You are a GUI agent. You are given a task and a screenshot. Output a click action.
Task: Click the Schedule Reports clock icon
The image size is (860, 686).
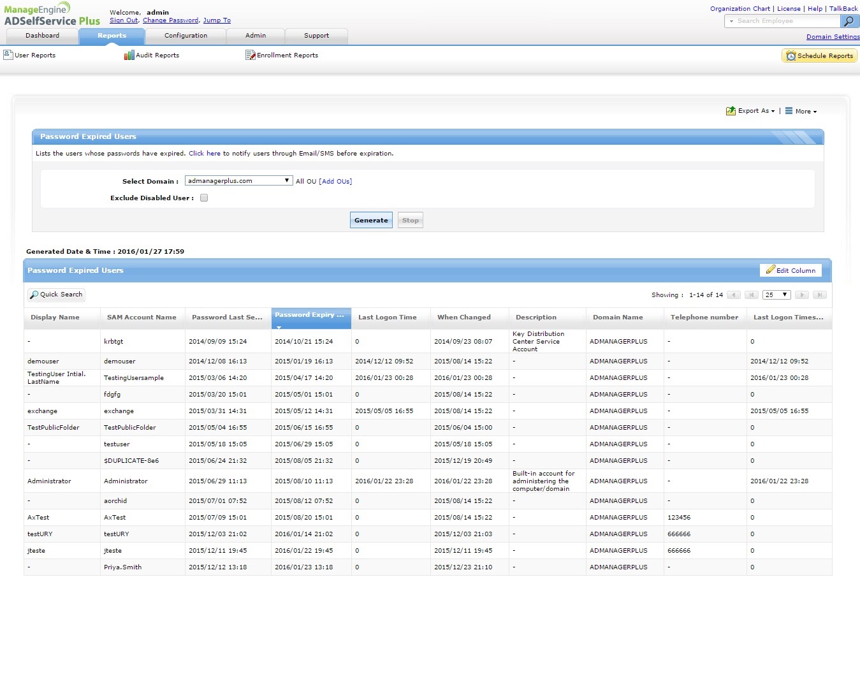(791, 56)
